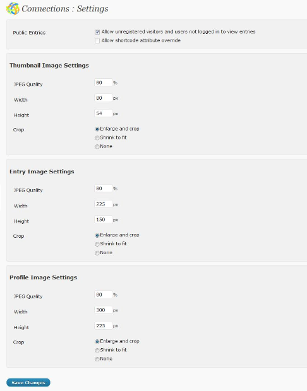
Task: Click Entry Image Height field showing 150
Action: (104, 219)
